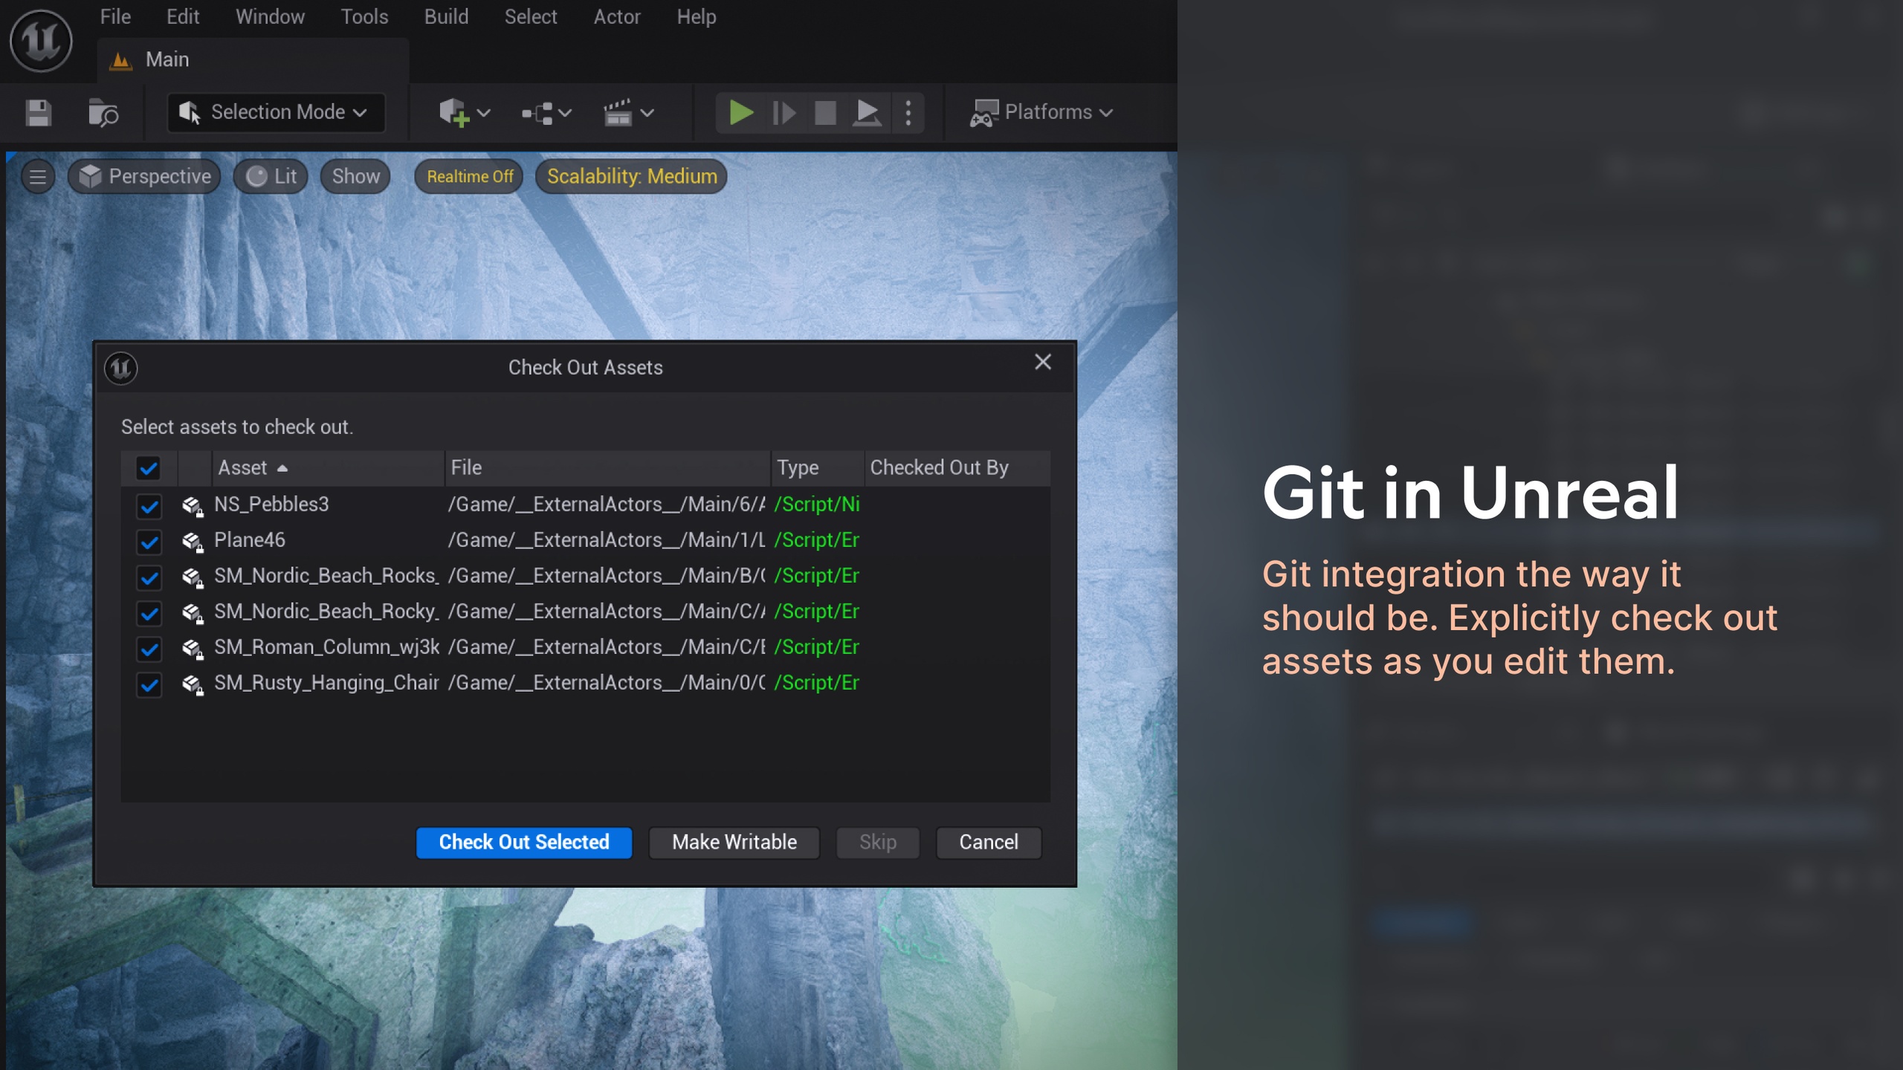Click the Unreal Engine logo in the top-left corner

coord(41,41)
